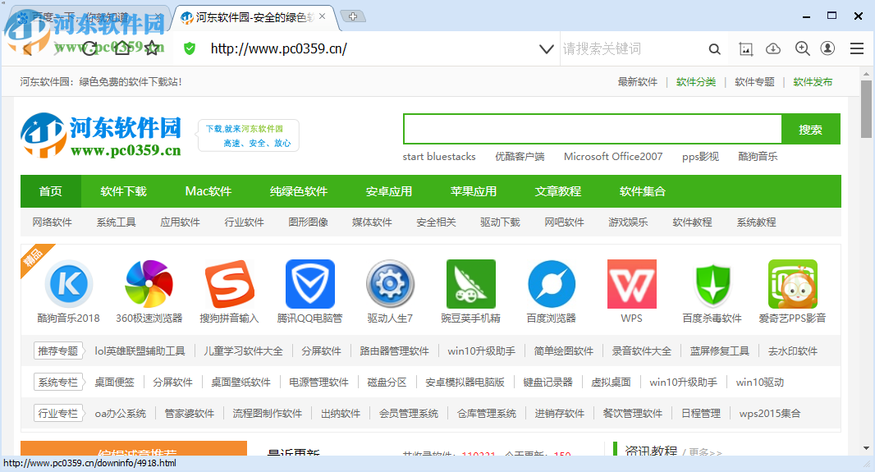Open the 360极速浏览器 icon
Screen dimensions: 875x472
pos(149,284)
